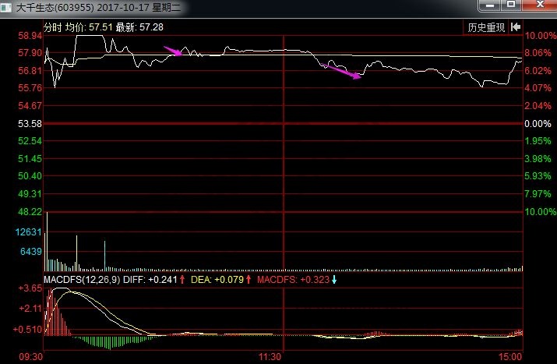Click the 53.58 baseline price label

click(x=30, y=124)
